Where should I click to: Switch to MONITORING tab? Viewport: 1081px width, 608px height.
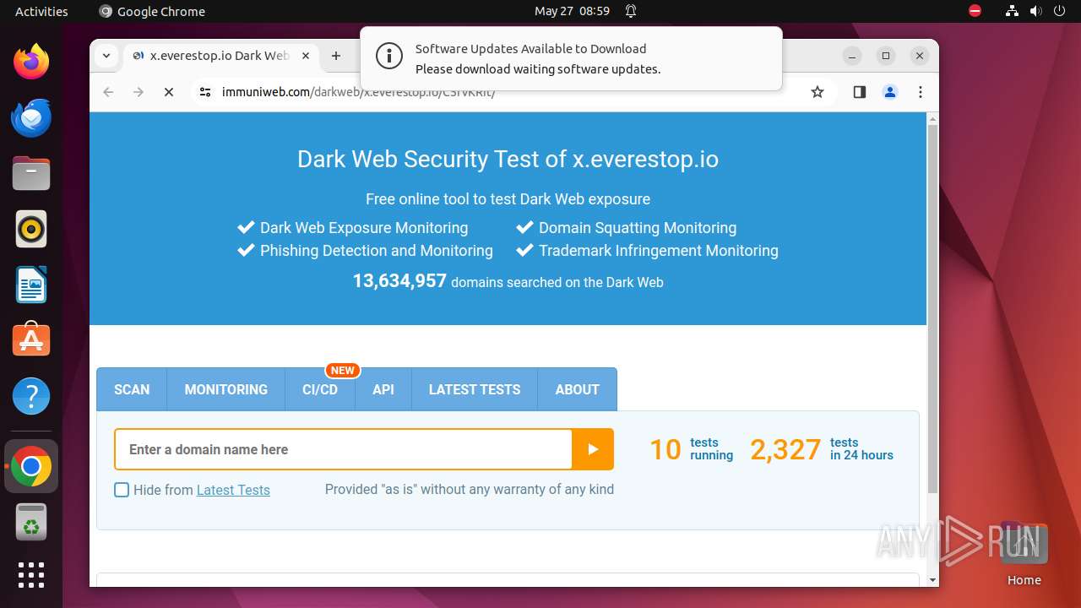225,389
